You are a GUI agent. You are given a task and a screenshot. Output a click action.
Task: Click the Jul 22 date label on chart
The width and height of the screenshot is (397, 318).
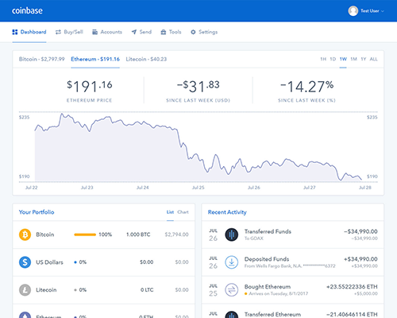[x=31, y=188]
